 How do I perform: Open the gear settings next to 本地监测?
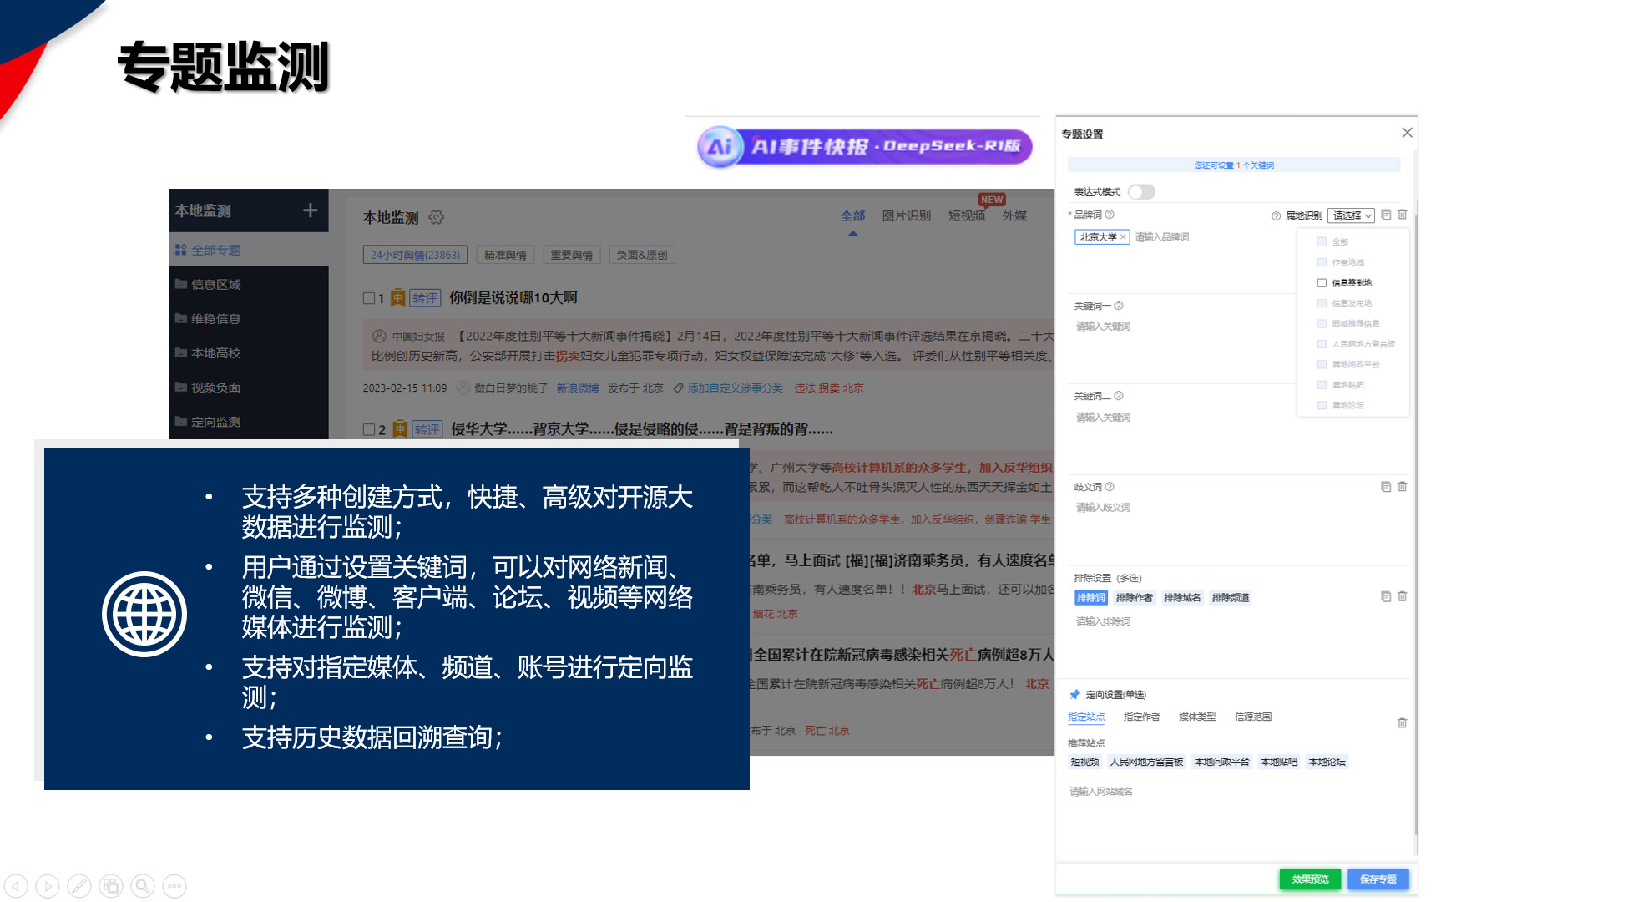click(436, 217)
